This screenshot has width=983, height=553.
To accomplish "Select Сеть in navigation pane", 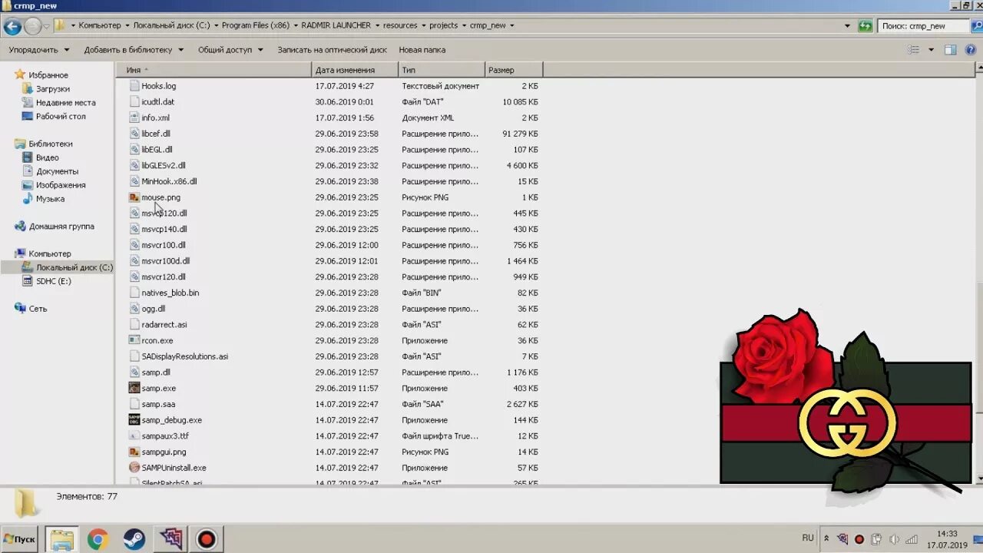I will click(x=38, y=309).
